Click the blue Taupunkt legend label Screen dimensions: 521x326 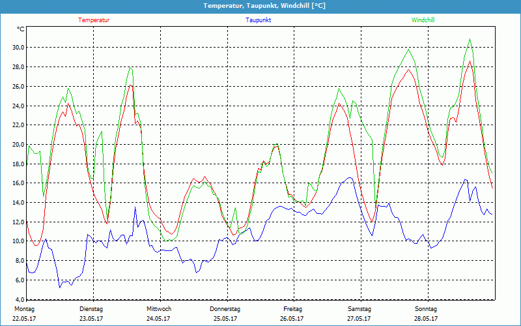[258, 20]
